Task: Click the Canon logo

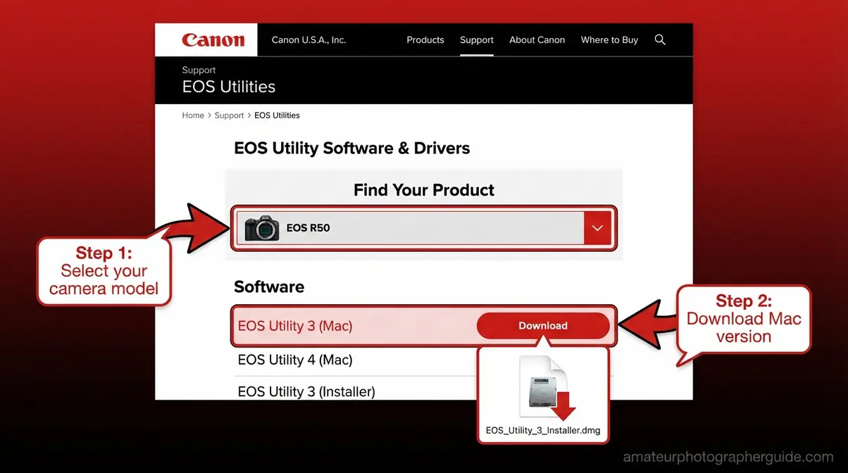Action: click(x=211, y=39)
